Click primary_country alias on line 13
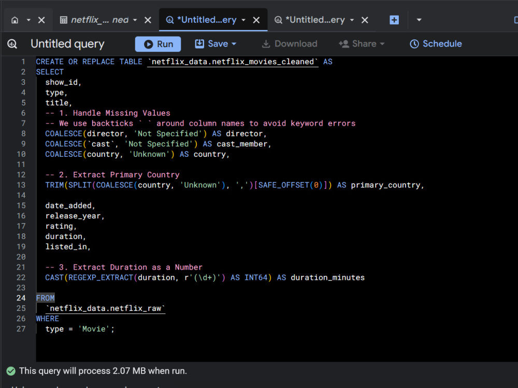Image resolution: width=518 pixels, height=388 pixels. [x=385, y=185]
